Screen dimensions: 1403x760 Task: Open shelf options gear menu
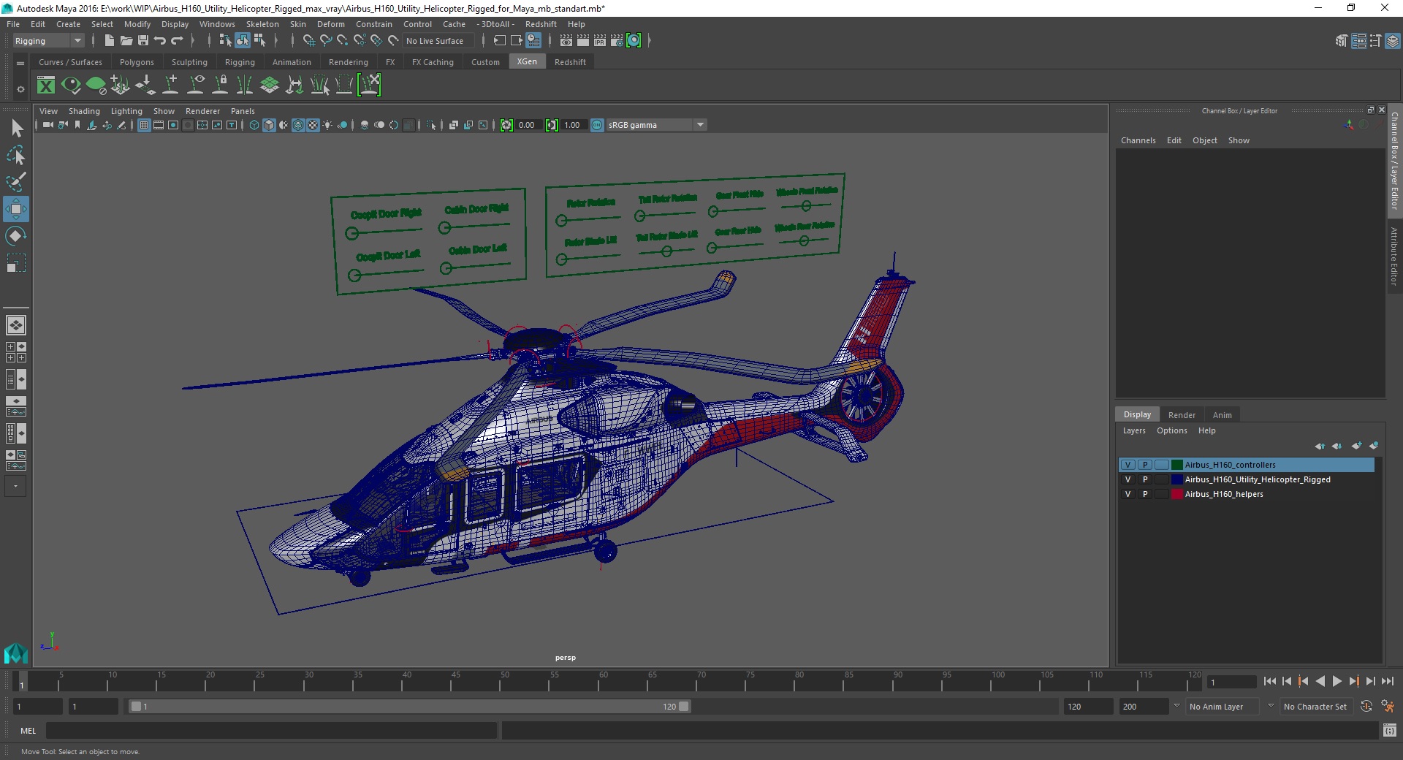coord(20,89)
